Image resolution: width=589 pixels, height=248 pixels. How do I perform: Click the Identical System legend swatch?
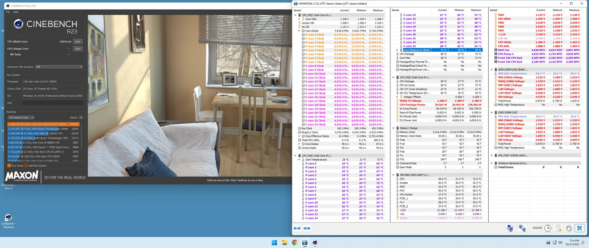click(x=26, y=166)
